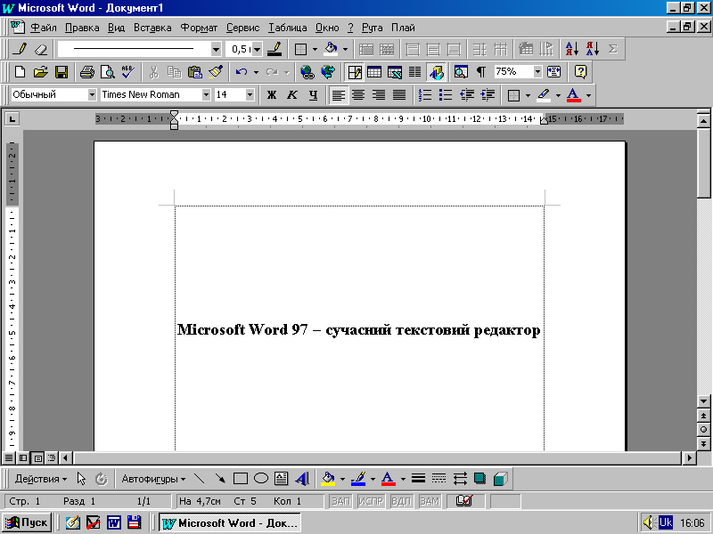This screenshot has height=534, width=713.
Task: Open the Document Map
Action: pyautogui.click(x=461, y=72)
